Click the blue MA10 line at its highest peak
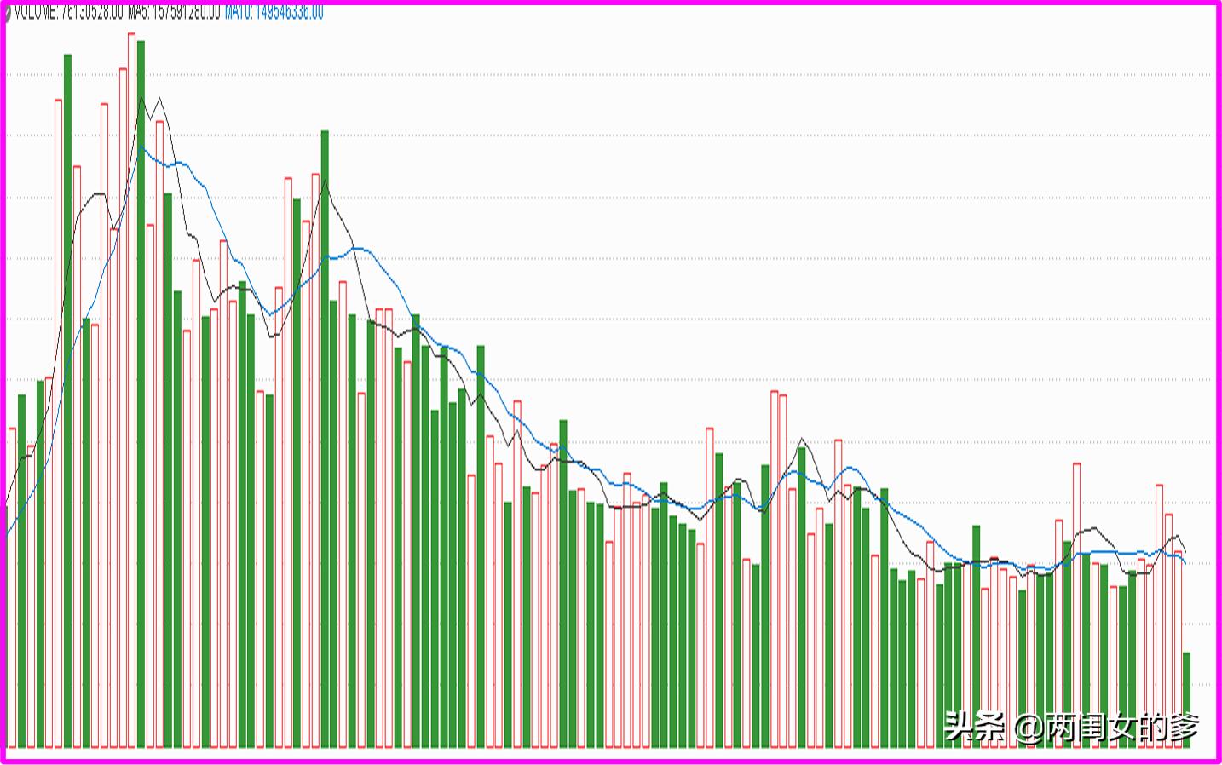1222x765 pixels. click(x=144, y=151)
